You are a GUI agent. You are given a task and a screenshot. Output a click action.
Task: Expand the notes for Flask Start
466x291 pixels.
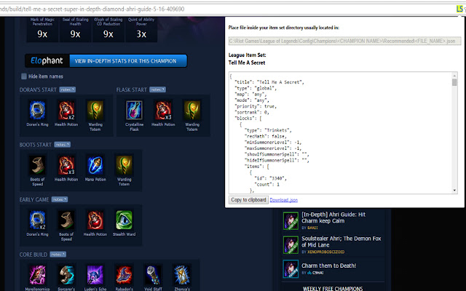(157, 89)
